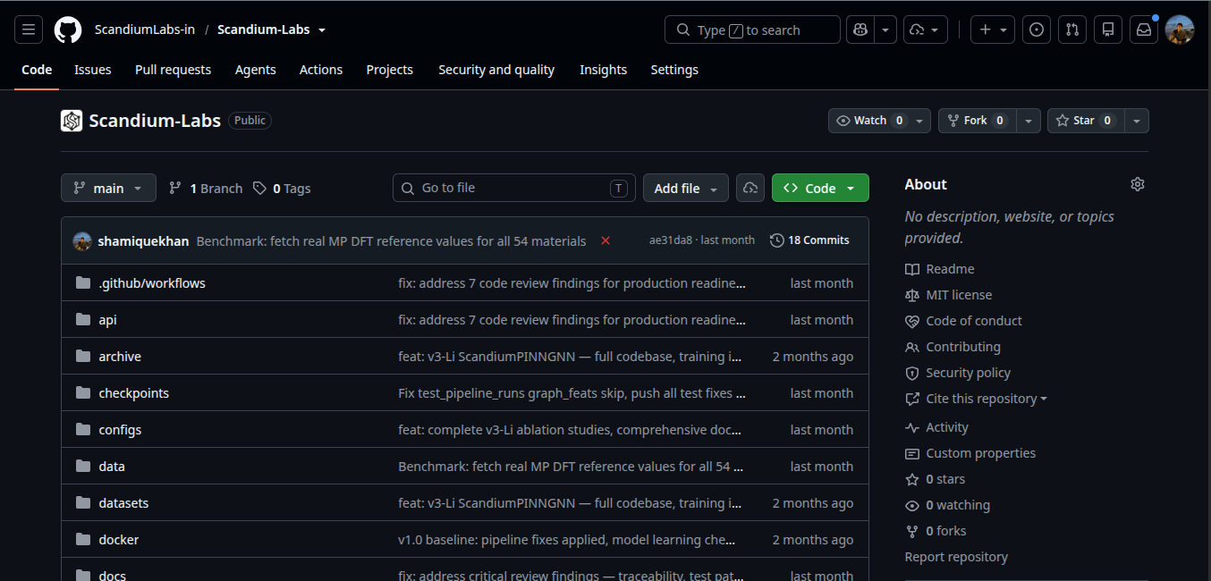Open the issues icon in the header

(1037, 29)
